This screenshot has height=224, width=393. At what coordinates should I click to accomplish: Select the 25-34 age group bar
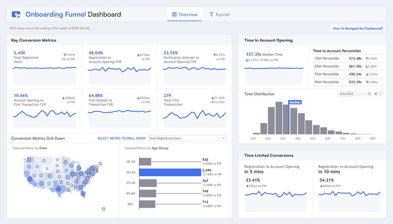(170, 172)
